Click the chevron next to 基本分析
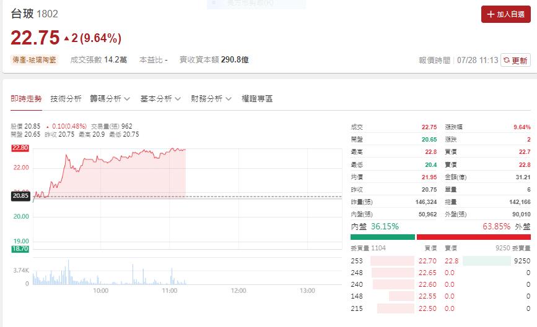The width and height of the screenshot is (537, 327). [177, 99]
